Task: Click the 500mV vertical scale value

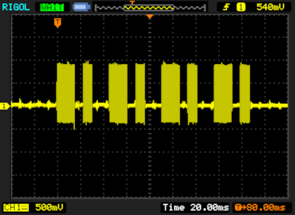Action: coord(49,207)
